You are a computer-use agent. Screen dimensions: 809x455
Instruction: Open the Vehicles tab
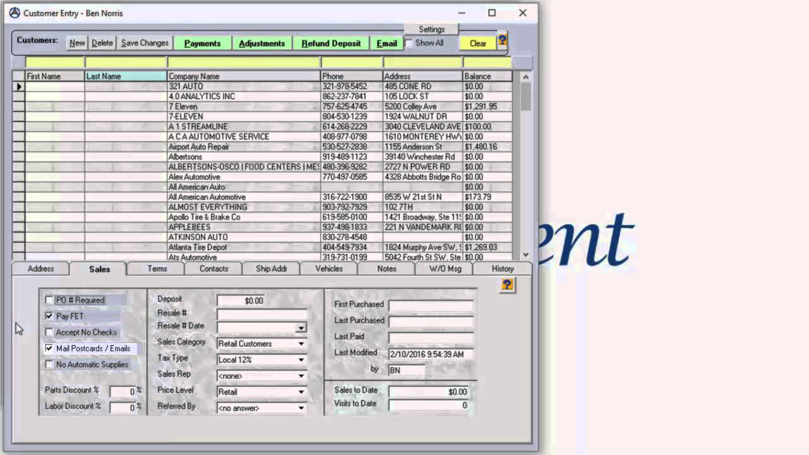pos(329,269)
